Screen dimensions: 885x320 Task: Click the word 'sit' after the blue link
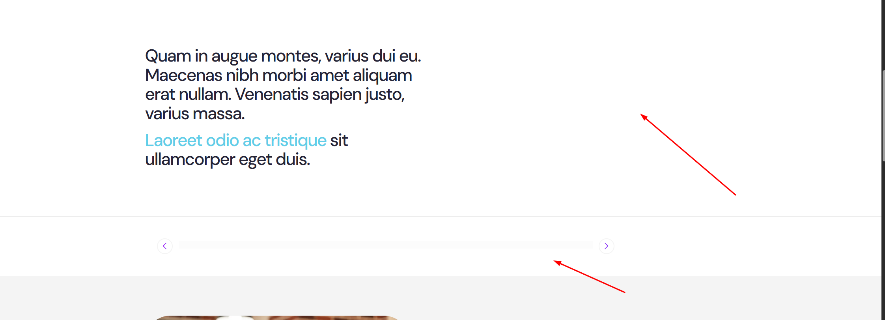coord(339,140)
